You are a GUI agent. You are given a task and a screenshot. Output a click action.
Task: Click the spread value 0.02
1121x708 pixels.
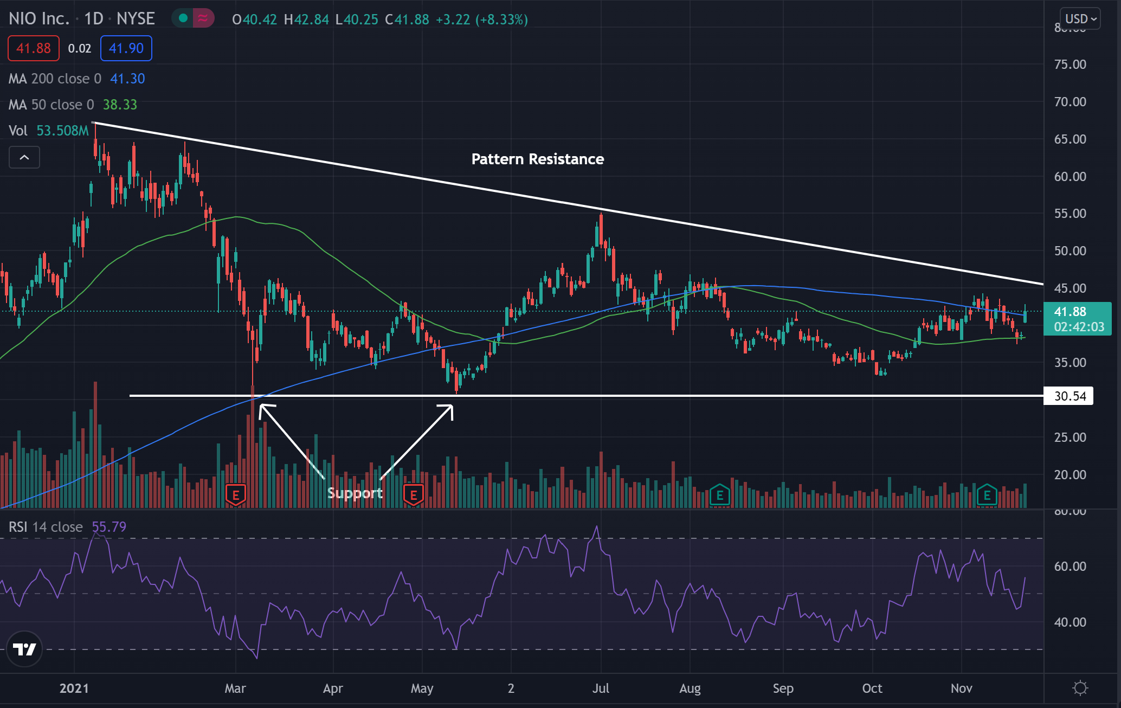(80, 48)
